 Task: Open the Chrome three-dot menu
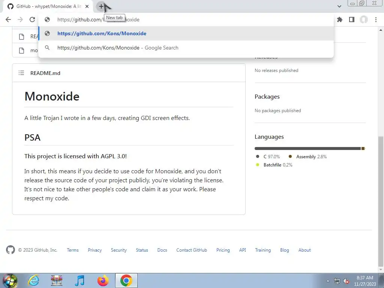tap(376, 19)
